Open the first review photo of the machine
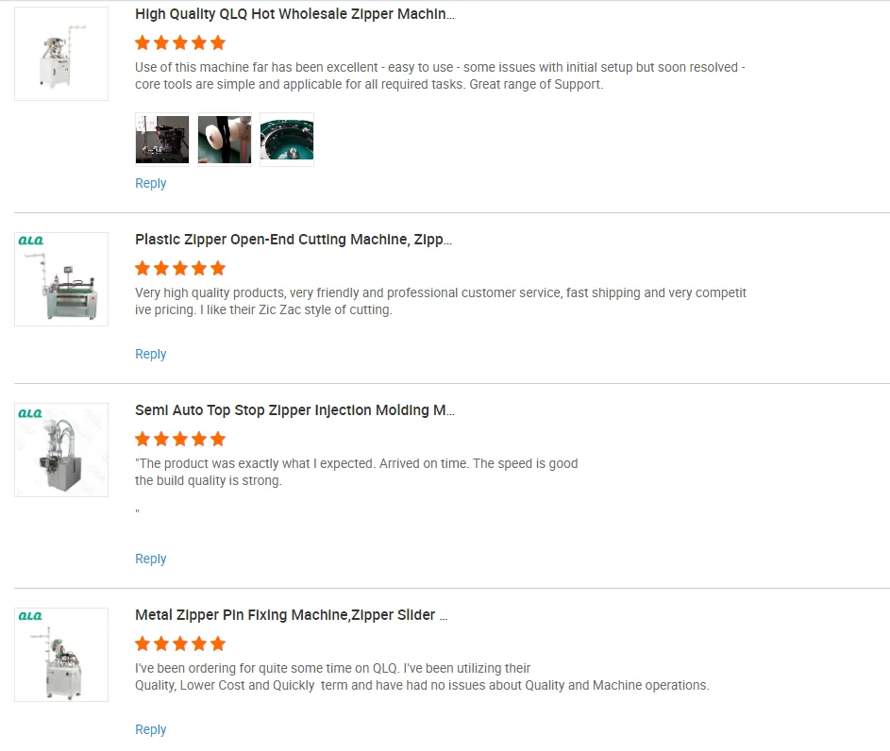This screenshot has height=751, width=890. point(162,140)
